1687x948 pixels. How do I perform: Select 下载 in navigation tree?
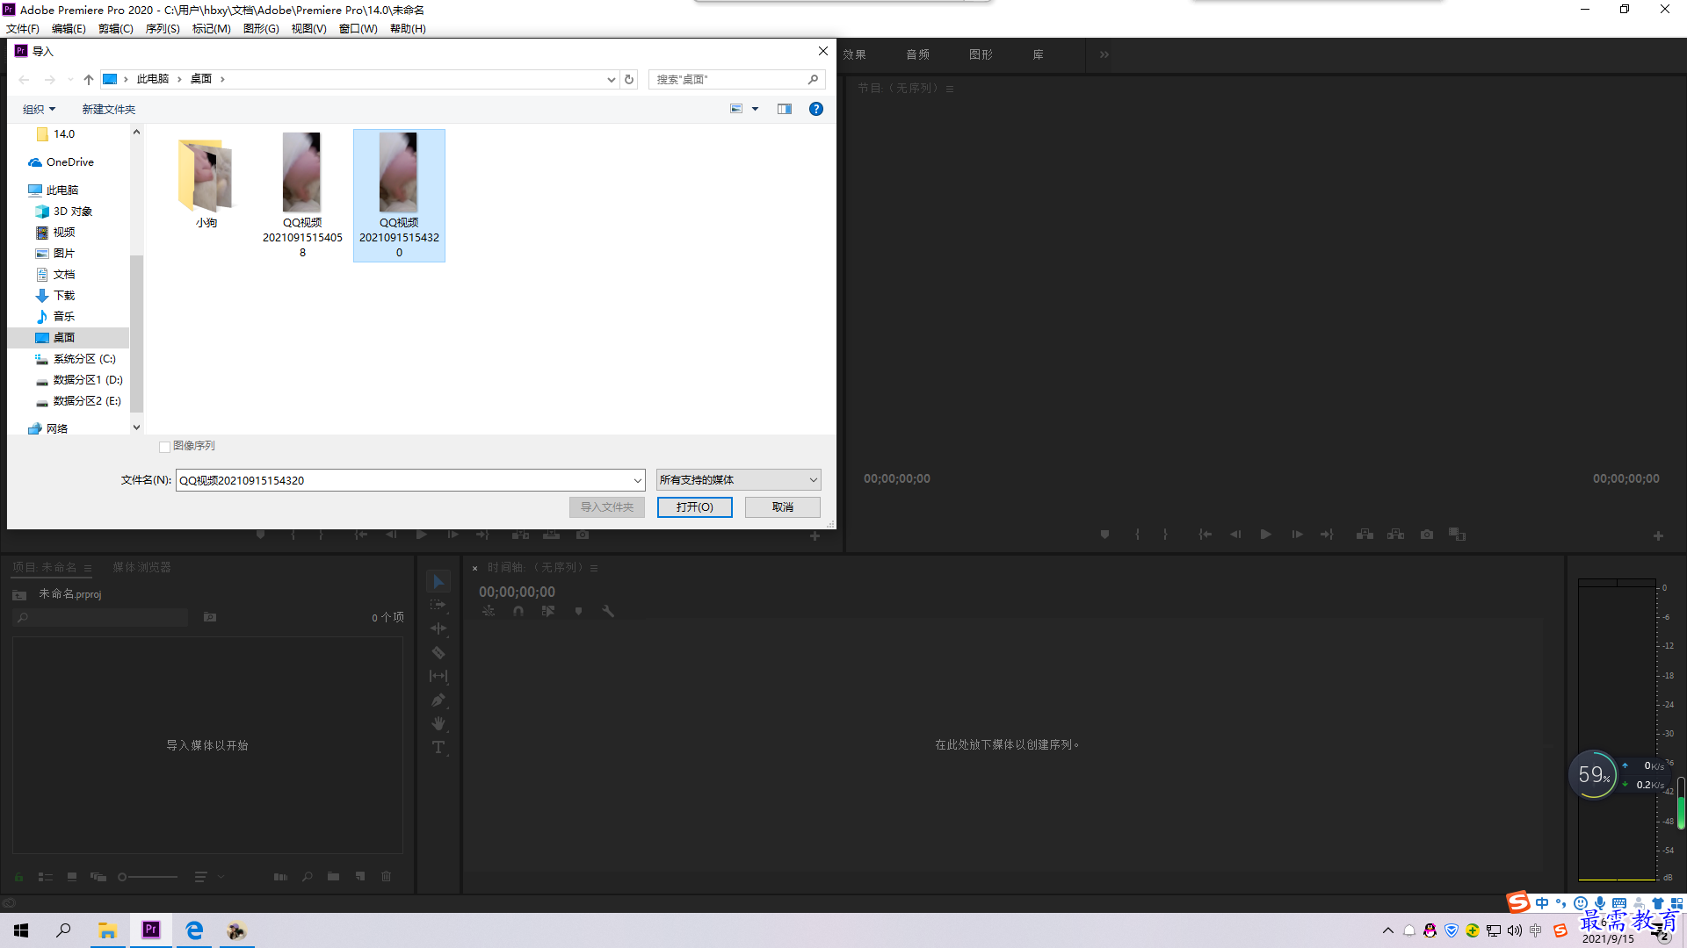63,296
